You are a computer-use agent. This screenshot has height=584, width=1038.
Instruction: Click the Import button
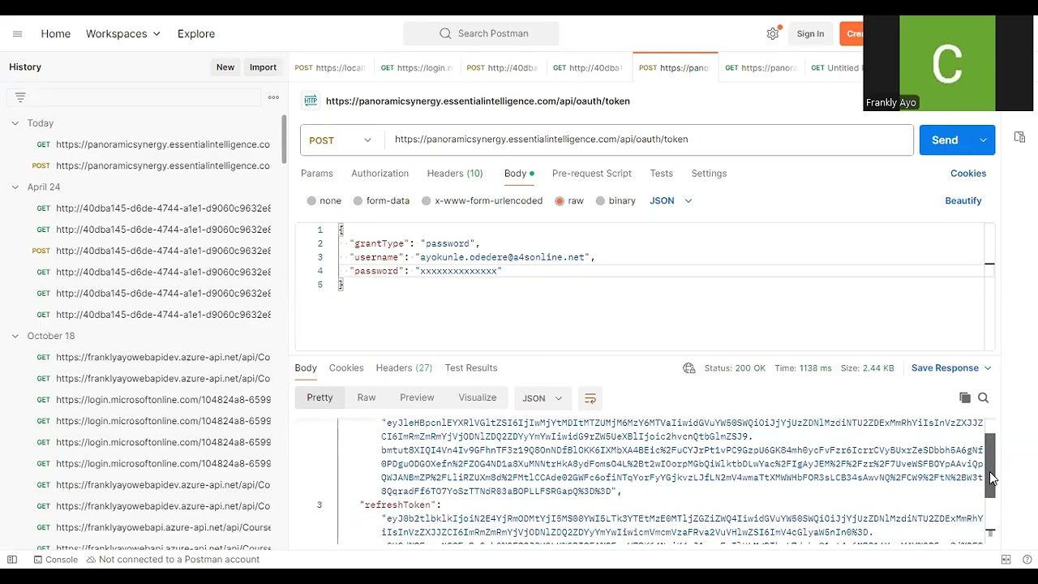263,67
